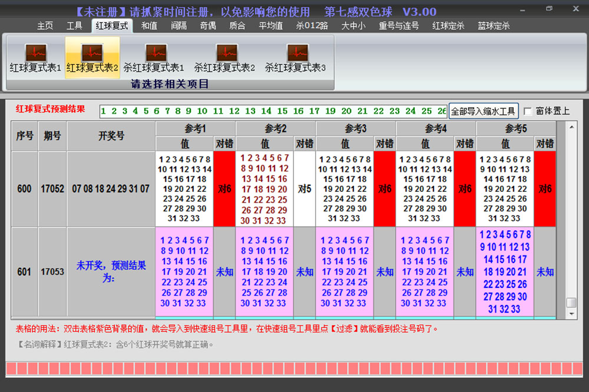Select the 参考1 purple value cell for 17053
Viewport: 589px width, 392px height.
tap(184, 272)
